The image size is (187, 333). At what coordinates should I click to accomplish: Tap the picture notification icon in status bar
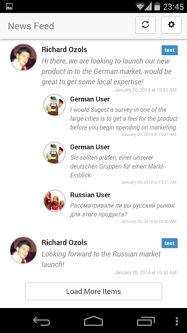9,7
